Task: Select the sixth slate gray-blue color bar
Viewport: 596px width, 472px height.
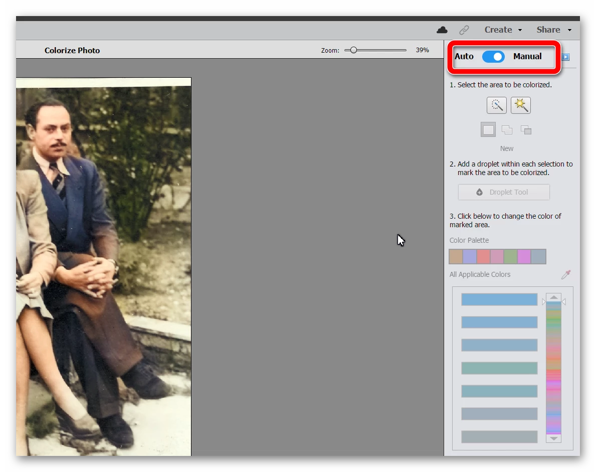Action: [499, 414]
